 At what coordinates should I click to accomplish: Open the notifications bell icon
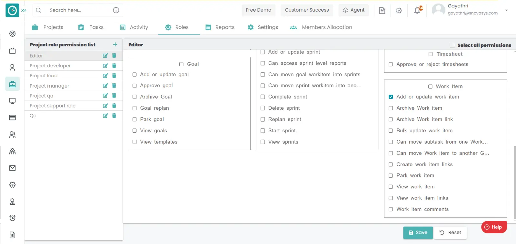417,11
